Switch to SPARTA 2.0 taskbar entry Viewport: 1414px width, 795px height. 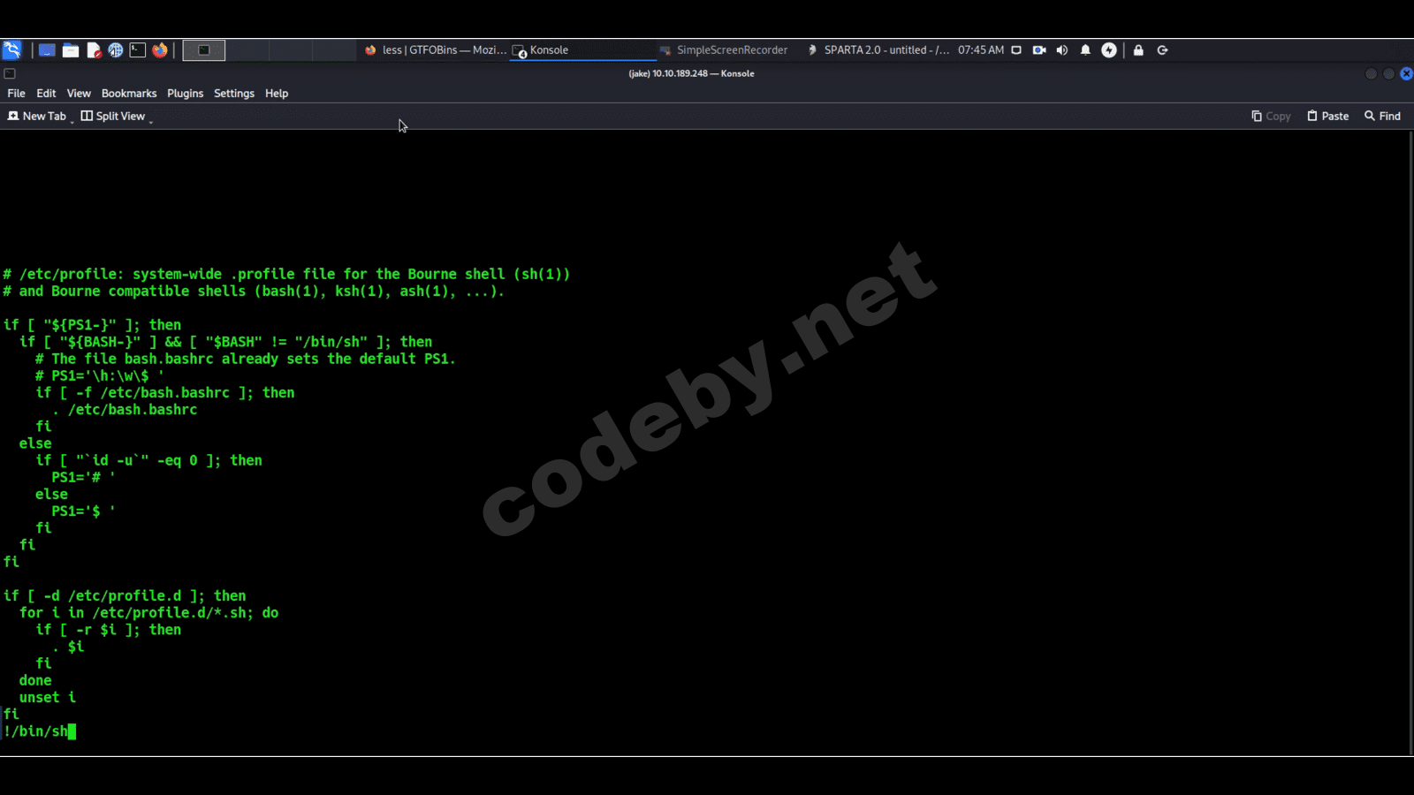(x=878, y=50)
